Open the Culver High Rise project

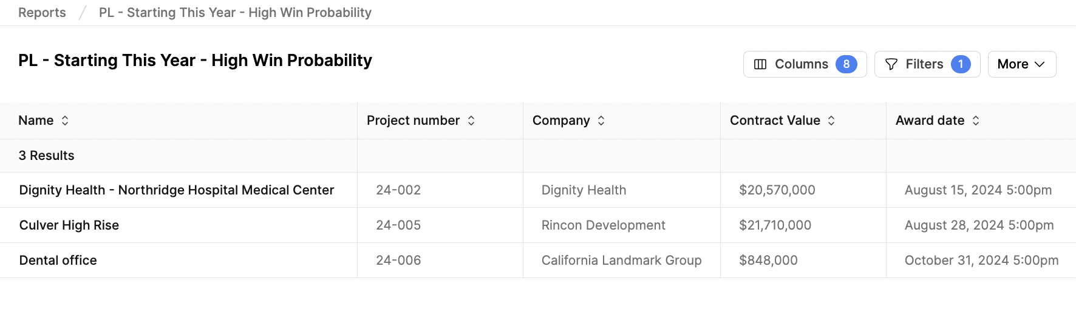(x=69, y=225)
